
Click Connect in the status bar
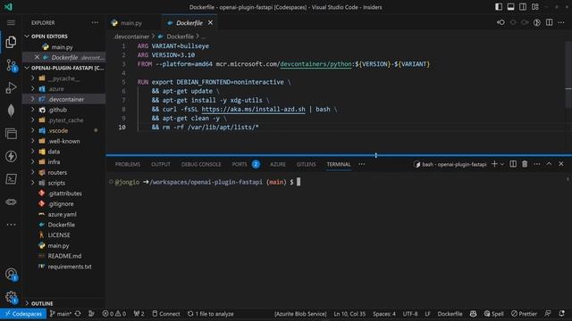coord(166,314)
